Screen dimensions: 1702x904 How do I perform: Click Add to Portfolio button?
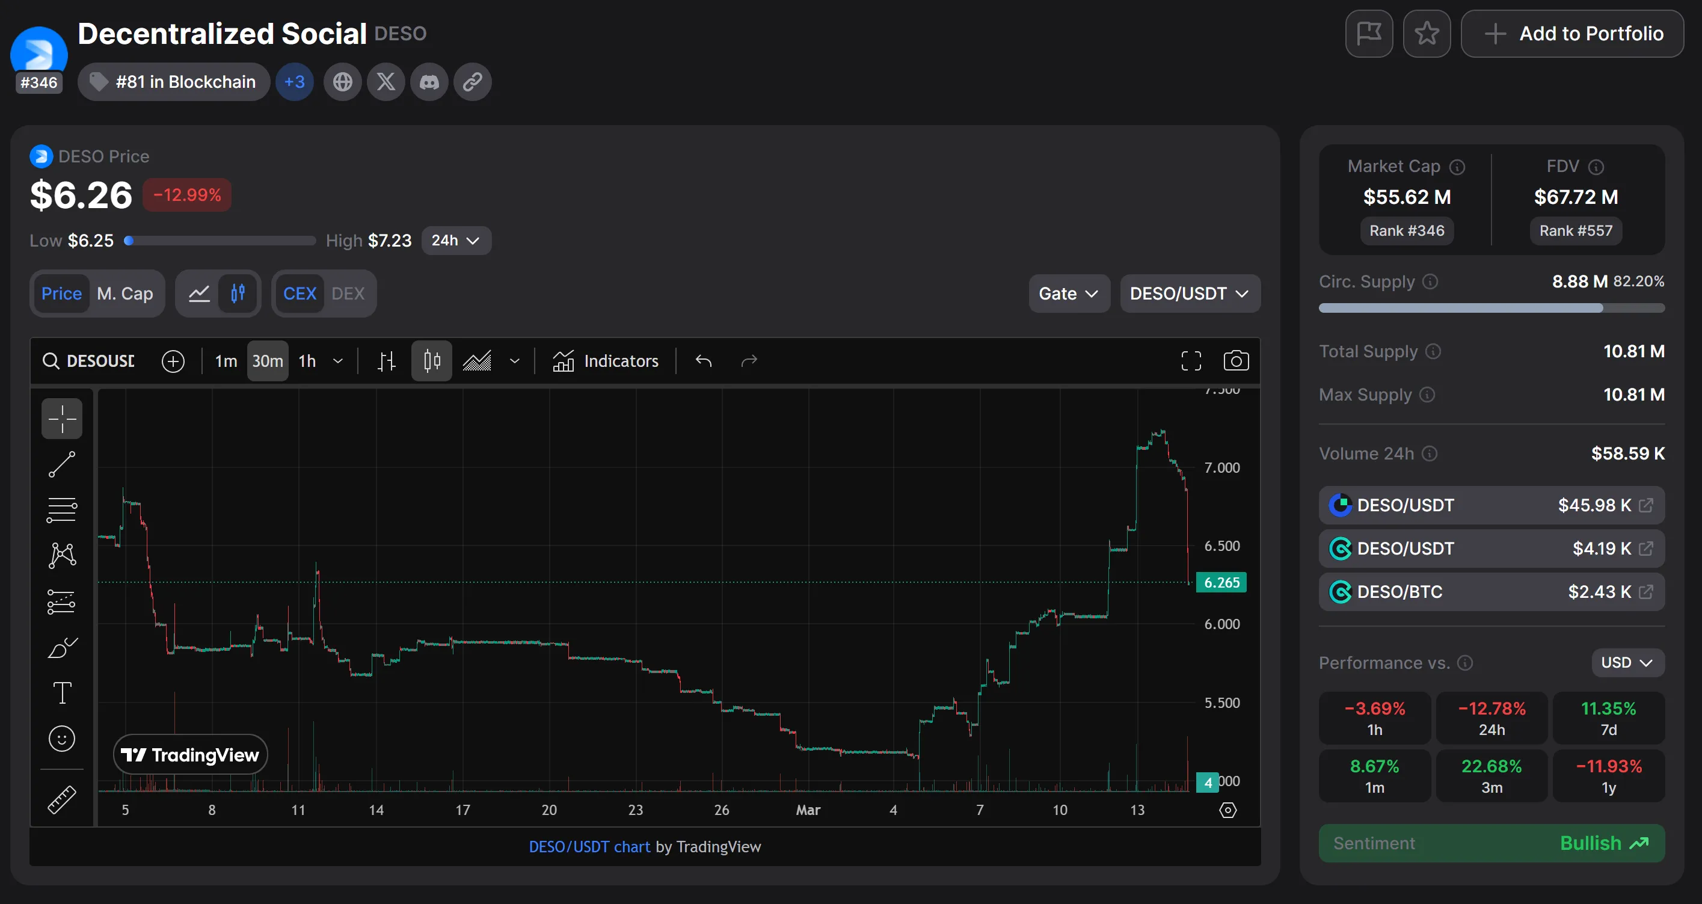(x=1572, y=34)
